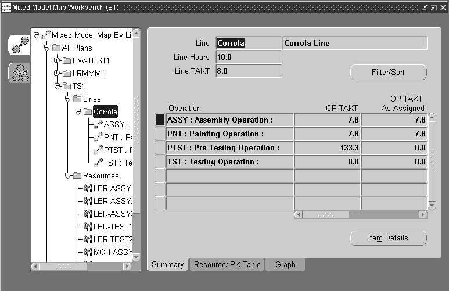Select the PTST row record indicator
449x291 pixels.
(x=160, y=148)
